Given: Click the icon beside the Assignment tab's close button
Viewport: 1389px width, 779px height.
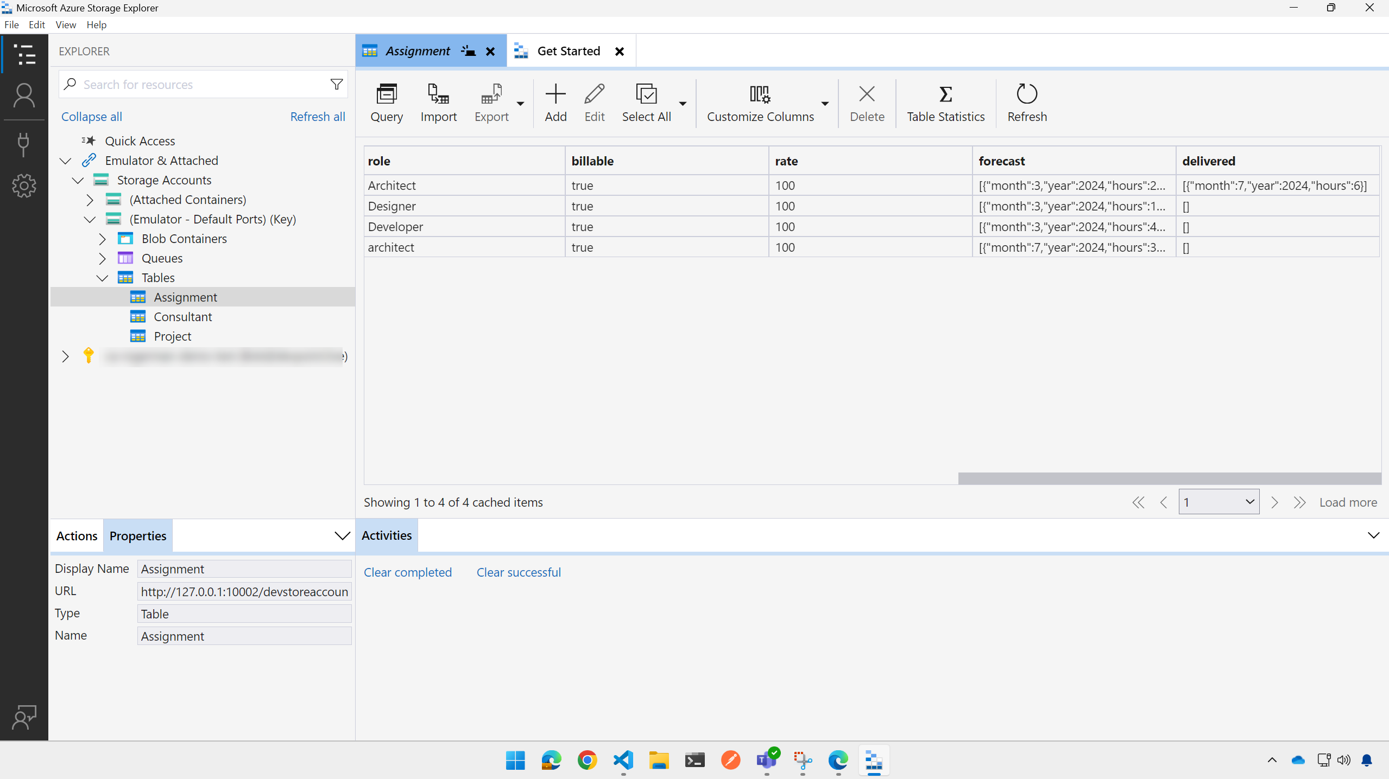Looking at the screenshot, I should 469,51.
